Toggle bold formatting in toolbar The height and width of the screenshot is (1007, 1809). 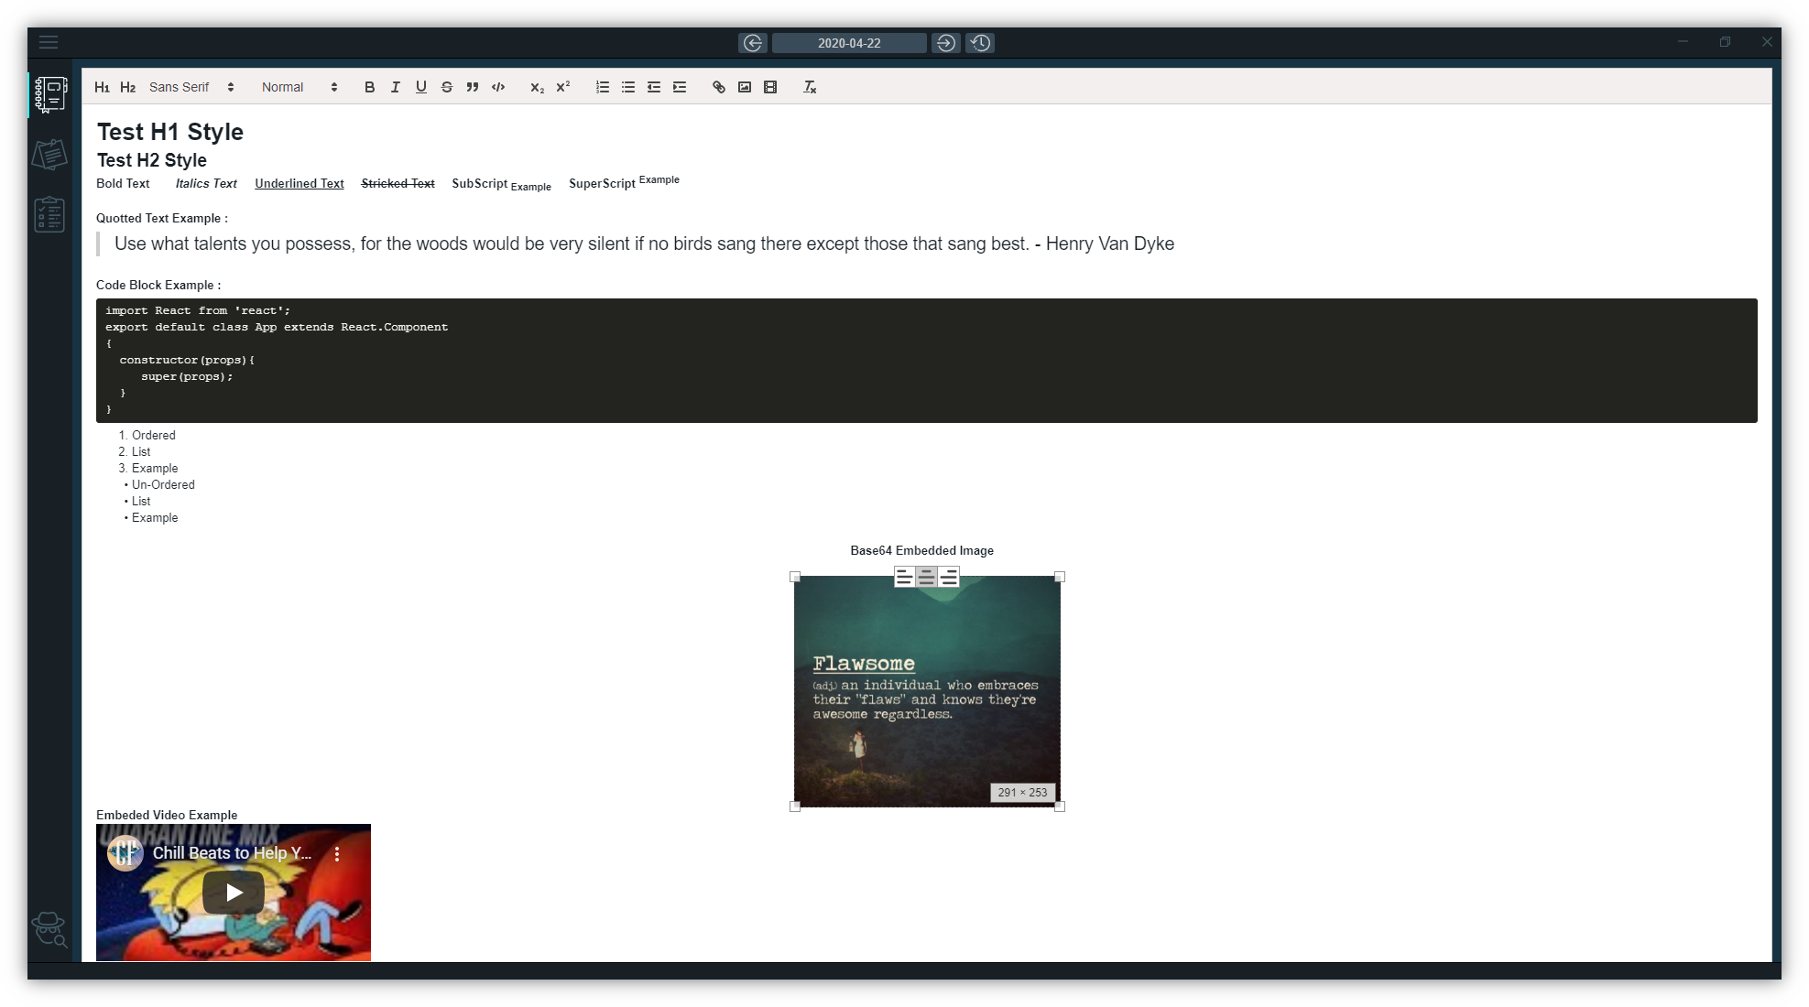click(x=369, y=87)
